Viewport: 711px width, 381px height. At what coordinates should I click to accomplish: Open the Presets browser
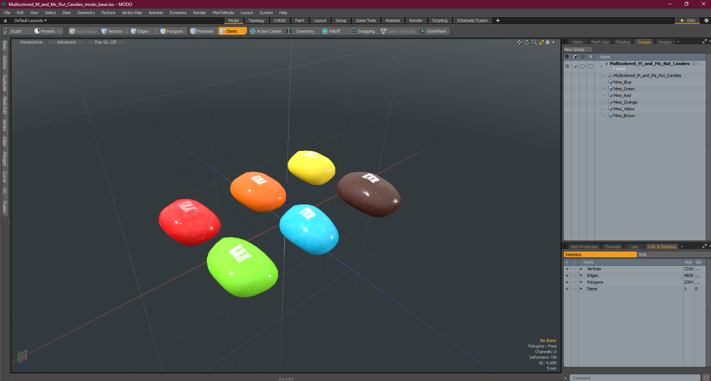pyautogui.click(x=48, y=31)
